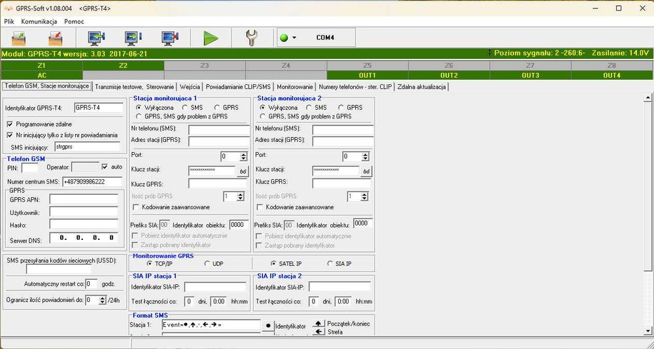Show station 2 key with glasses icon
The height and width of the screenshot is (349, 654).
(366, 171)
